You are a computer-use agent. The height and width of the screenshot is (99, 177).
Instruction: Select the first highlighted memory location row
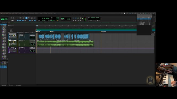144,19
